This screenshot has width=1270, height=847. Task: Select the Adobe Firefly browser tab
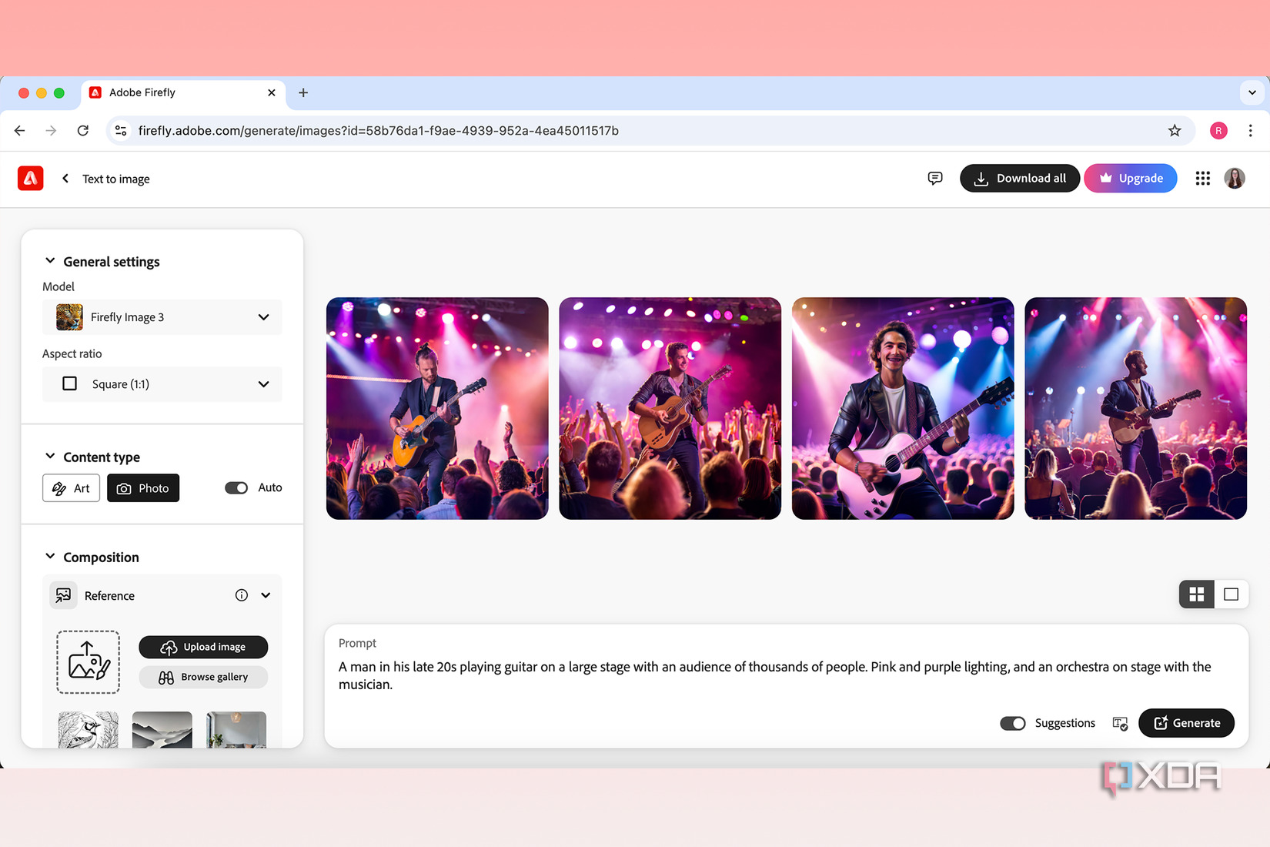[x=183, y=92]
